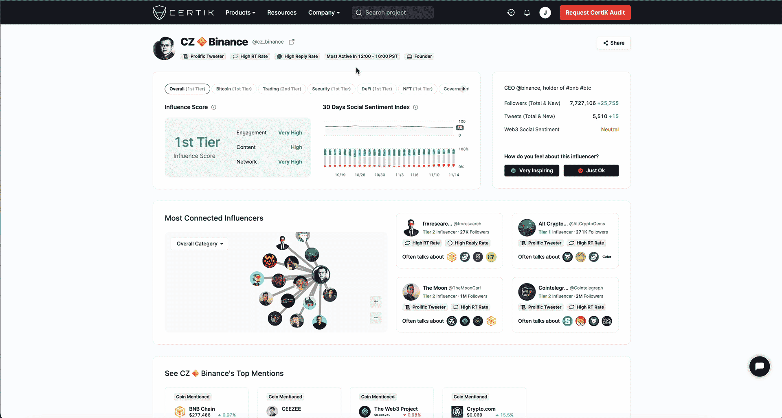Click the Share button
The image size is (782, 418).
point(614,43)
